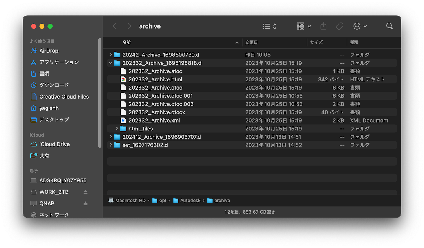Eject the QNAP volume
The height and width of the screenshot is (248, 424).
coord(85,204)
